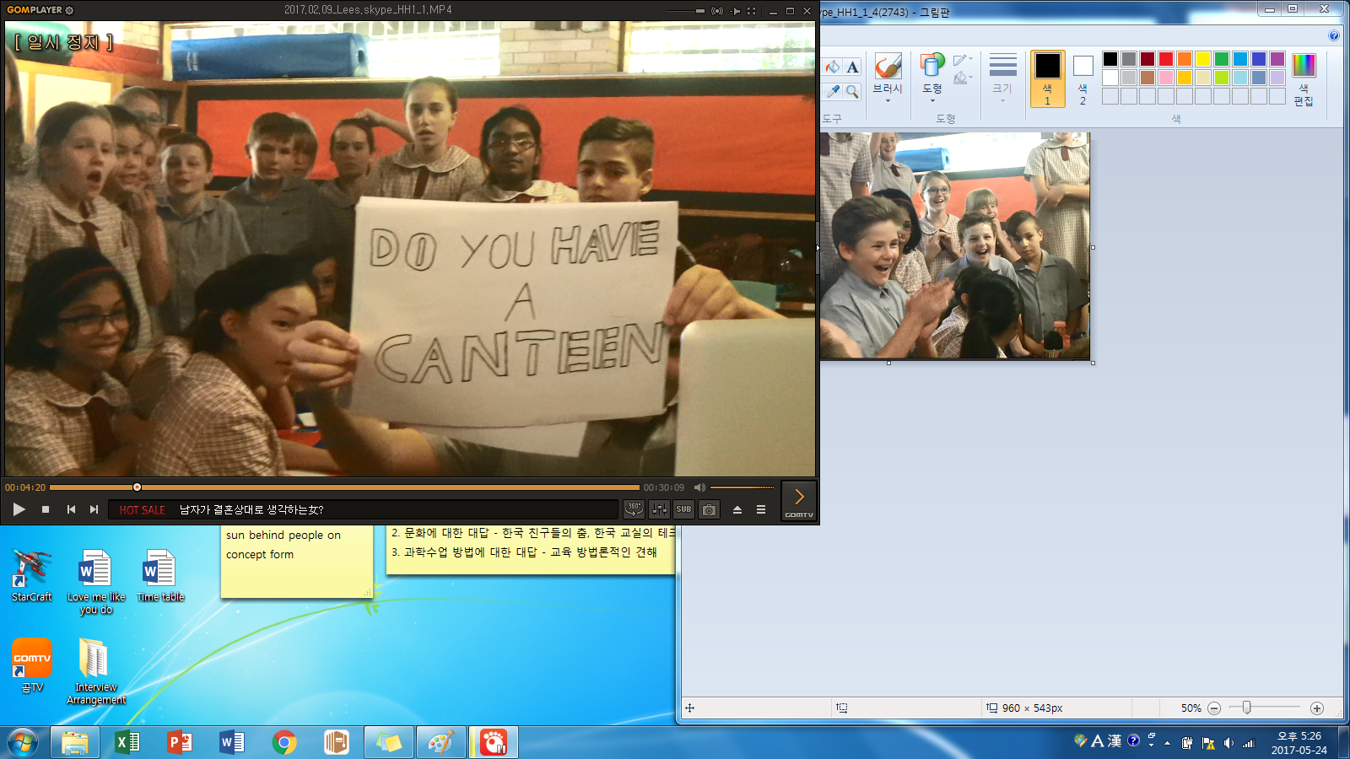Open 360 degree video mode
Viewport: 1350px width, 759px height.
pos(634,509)
